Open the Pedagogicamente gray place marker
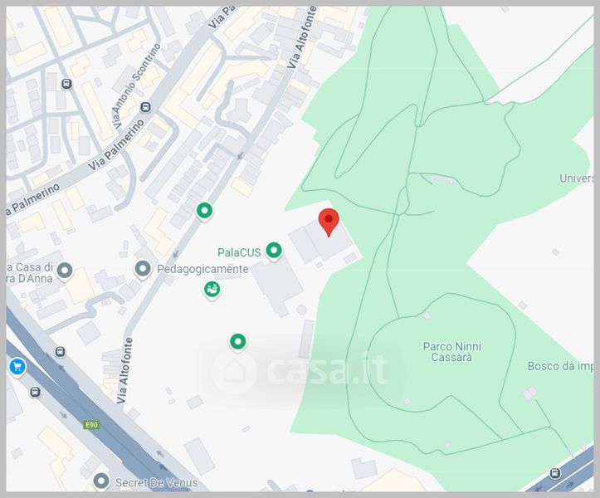This screenshot has height=498, width=600. point(143,269)
